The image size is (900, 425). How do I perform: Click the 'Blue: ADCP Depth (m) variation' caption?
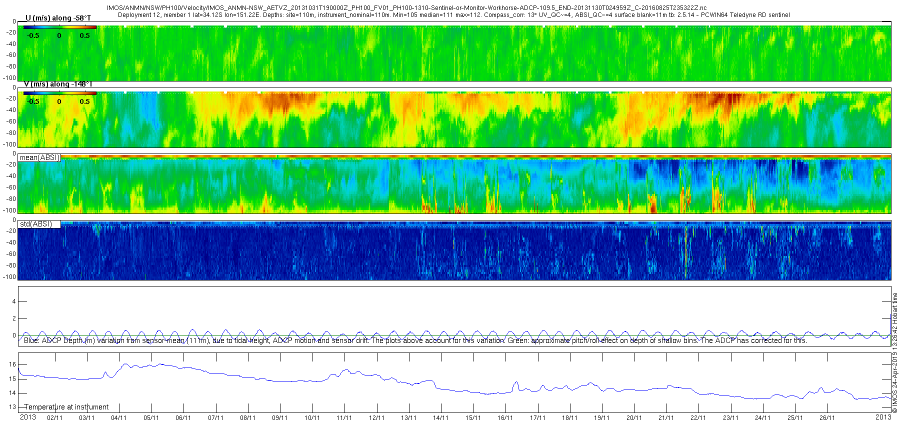pos(415,340)
